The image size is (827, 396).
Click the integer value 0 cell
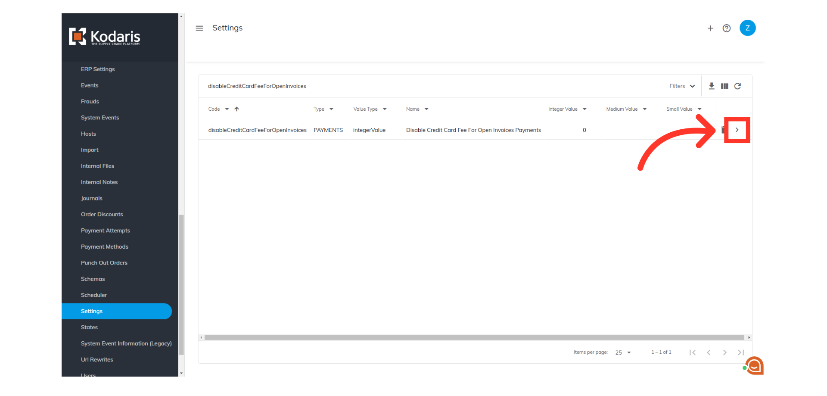tap(584, 130)
